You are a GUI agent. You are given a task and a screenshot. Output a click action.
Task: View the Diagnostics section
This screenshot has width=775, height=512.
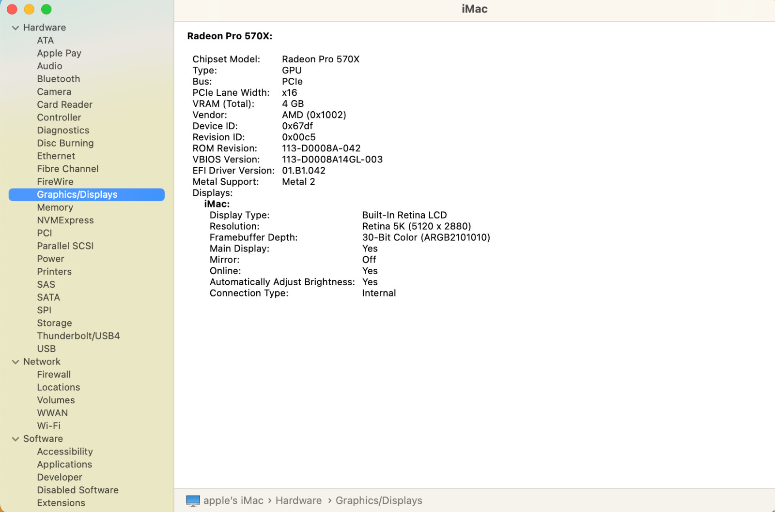click(x=63, y=131)
